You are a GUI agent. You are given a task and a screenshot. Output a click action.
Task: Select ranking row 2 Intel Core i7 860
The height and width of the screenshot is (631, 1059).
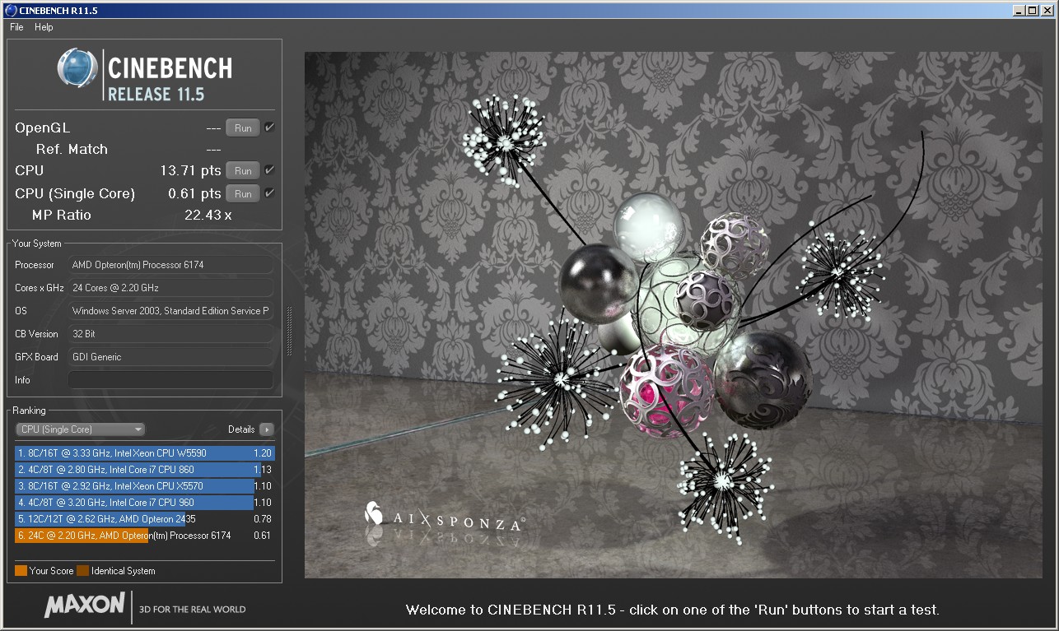click(x=145, y=470)
